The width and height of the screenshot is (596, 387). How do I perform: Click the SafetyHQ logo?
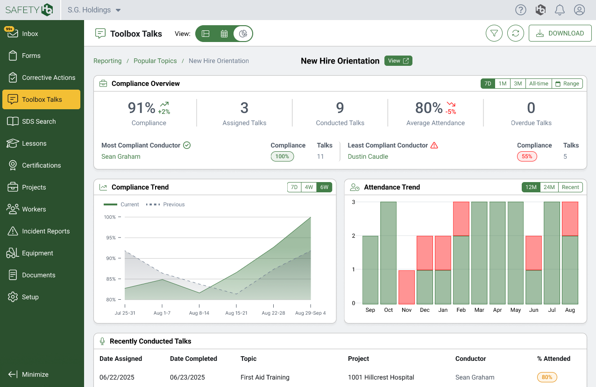pyautogui.click(x=29, y=10)
